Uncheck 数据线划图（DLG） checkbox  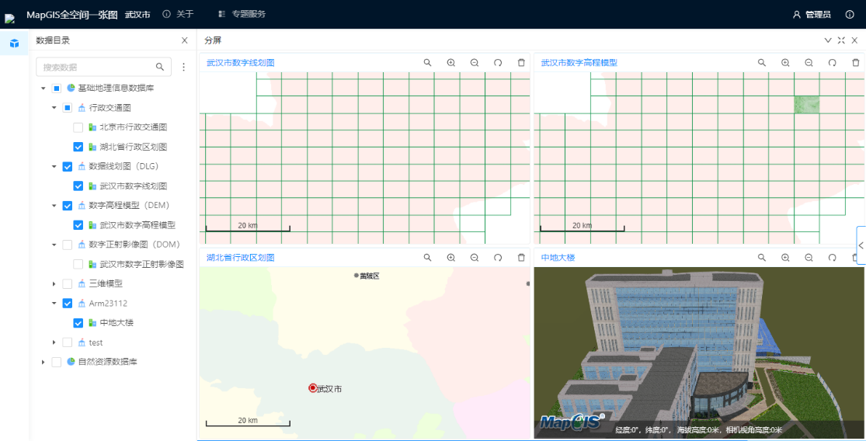[x=68, y=166]
